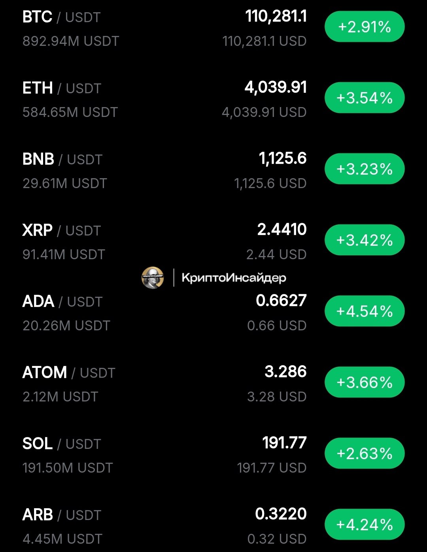Screen dimensions: 427x552
Task: Open the BTC / USDT trading pair
Action: [62, 17]
